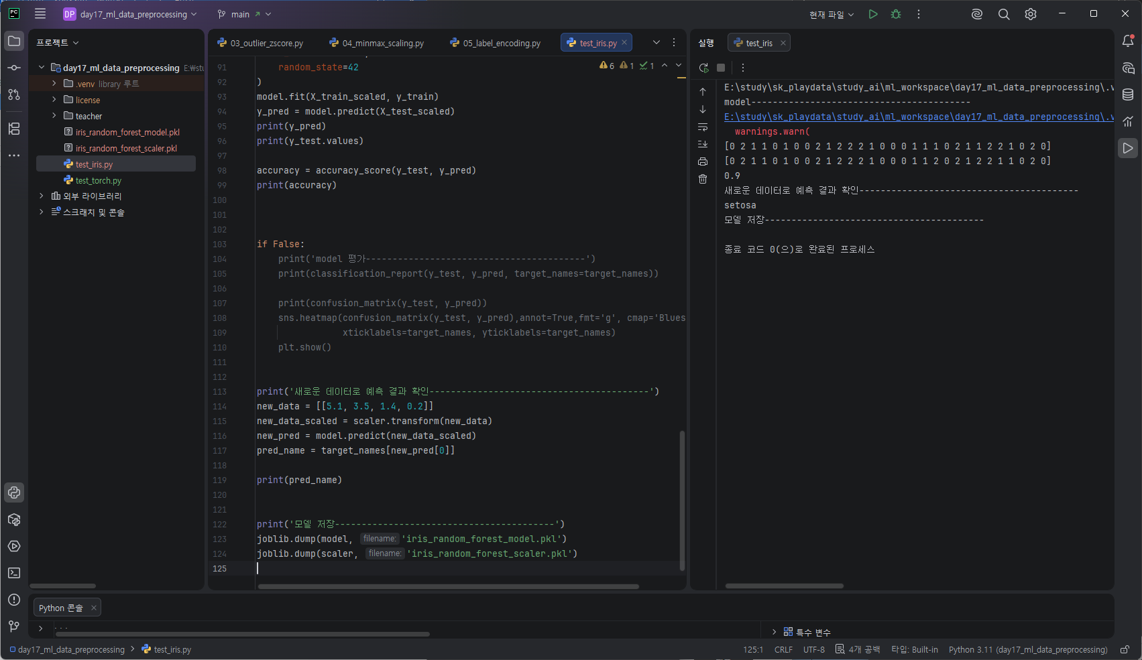
Task: Toggle read-only lock in status bar
Action: [1125, 649]
